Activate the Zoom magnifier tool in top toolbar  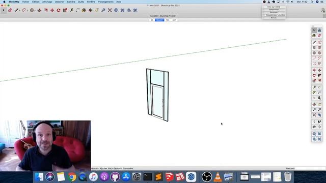[103, 10]
